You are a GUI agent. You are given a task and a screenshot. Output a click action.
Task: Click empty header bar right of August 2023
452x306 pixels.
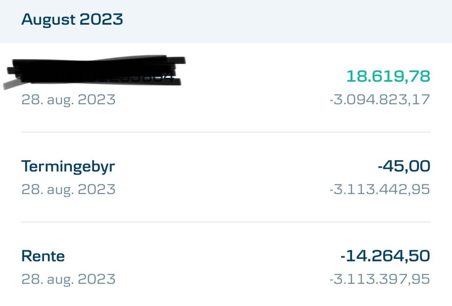click(x=289, y=20)
